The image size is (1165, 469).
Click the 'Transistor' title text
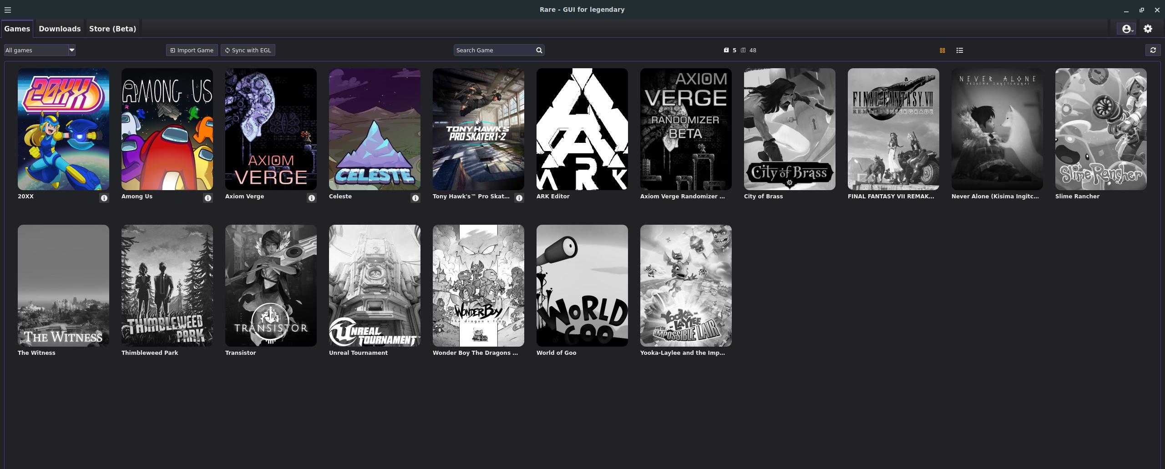240,353
